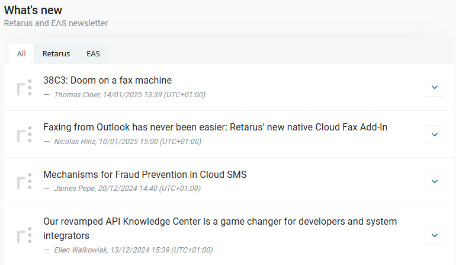The image size is (456, 265).
Task: Switch to the All tab
Action: coord(21,53)
